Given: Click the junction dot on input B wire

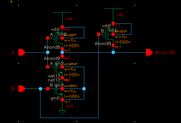Looking at the screenshot, I should pos(40,89).
